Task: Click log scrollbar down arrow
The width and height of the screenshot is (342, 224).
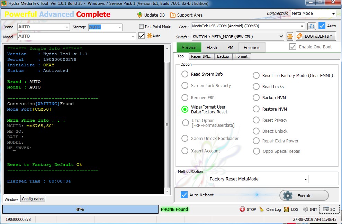Action: [167, 191]
